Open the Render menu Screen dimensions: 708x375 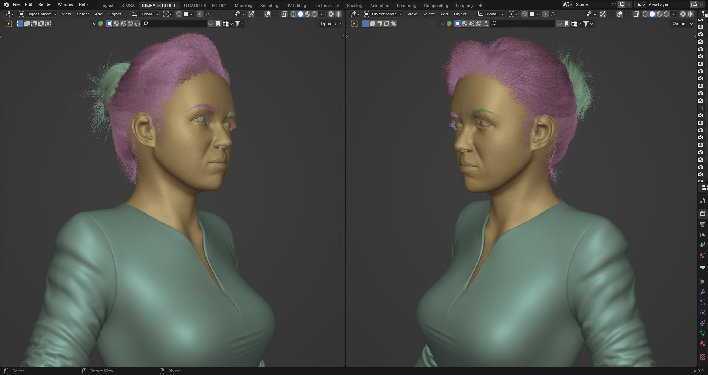pyautogui.click(x=45, y=4)
